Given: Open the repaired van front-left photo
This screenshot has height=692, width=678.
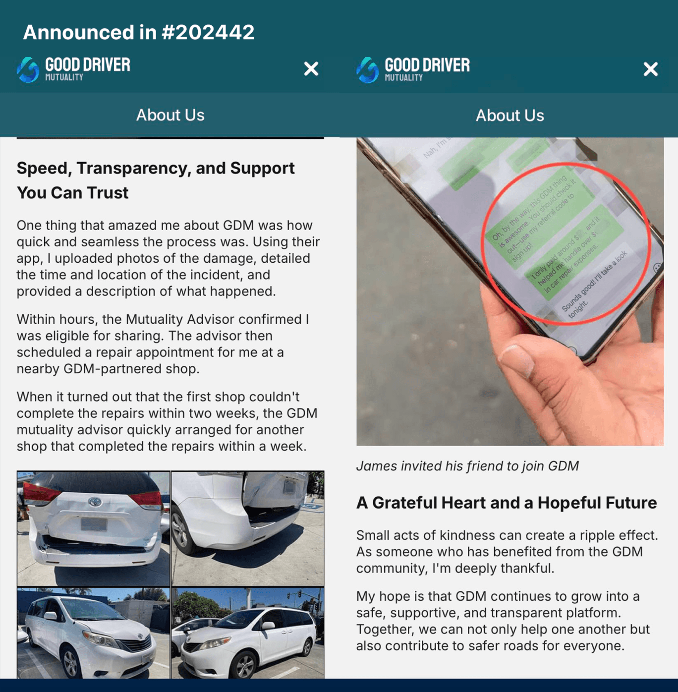Looking at the screenshot, I should pos(94,633).
